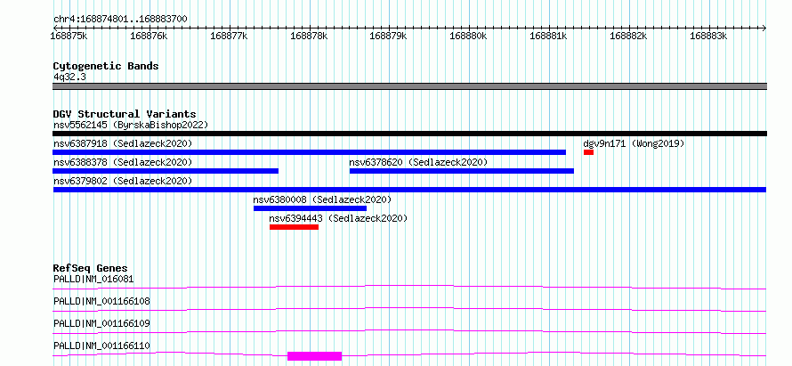
Task: Select the red nsv6394443 variant bar
Action: click(294, 227)
